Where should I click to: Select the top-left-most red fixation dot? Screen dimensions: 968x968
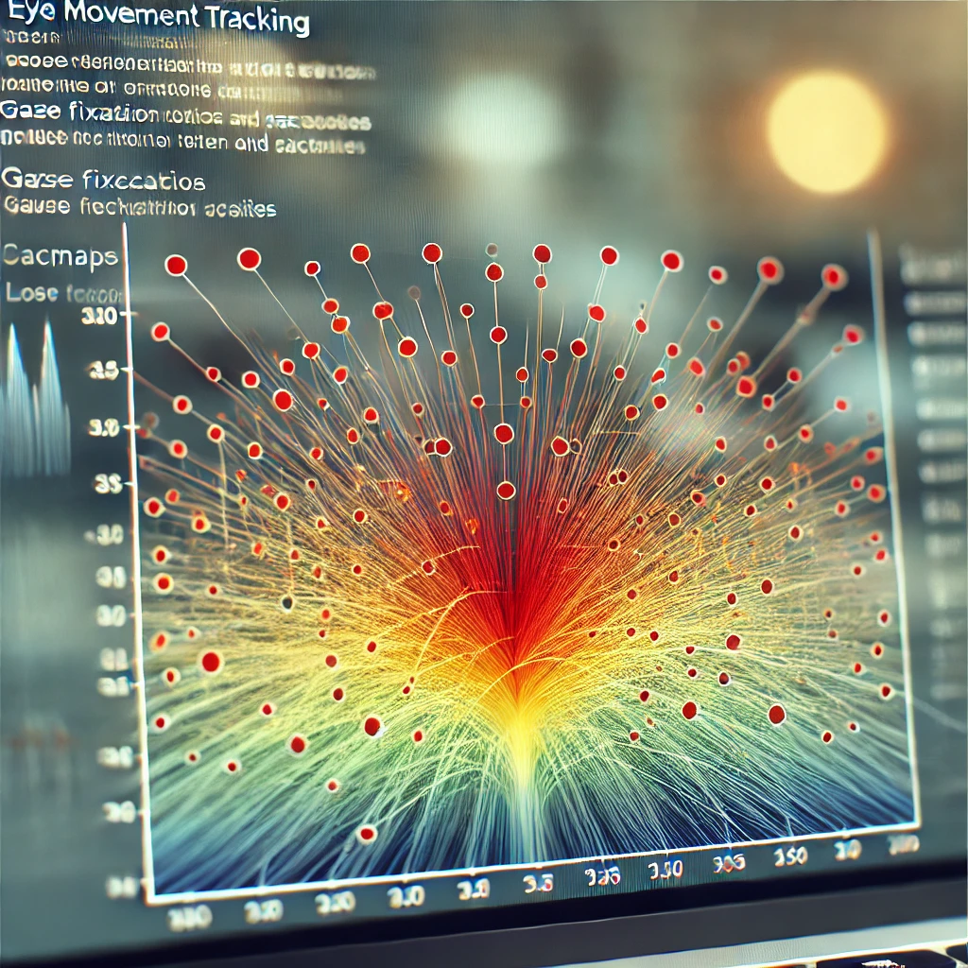(176, 266)
